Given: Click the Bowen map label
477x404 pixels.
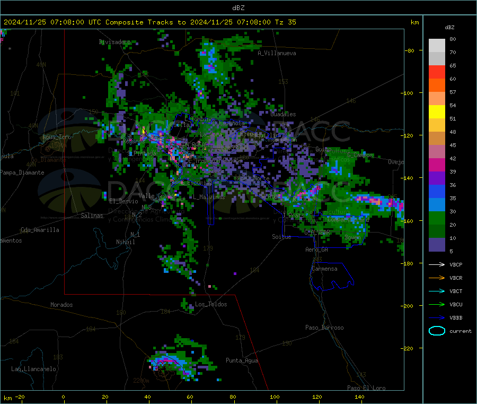Looking at the screenshot, I should coord(352,237).
